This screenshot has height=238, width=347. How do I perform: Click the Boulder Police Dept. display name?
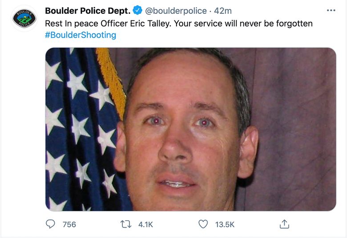point(88,11)
